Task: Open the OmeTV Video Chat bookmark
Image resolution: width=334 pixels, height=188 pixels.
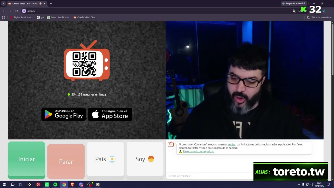Action: tap(85, 17)
